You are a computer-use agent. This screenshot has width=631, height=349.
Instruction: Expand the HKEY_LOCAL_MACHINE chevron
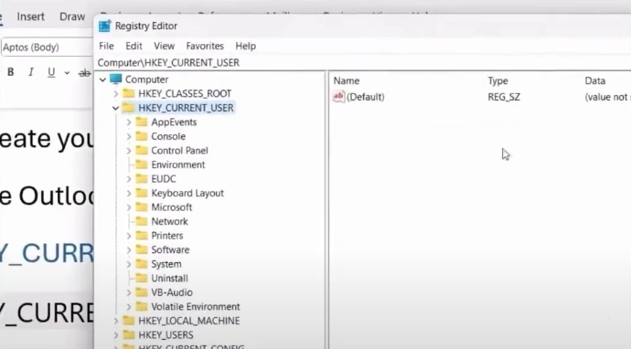point(116,321)
